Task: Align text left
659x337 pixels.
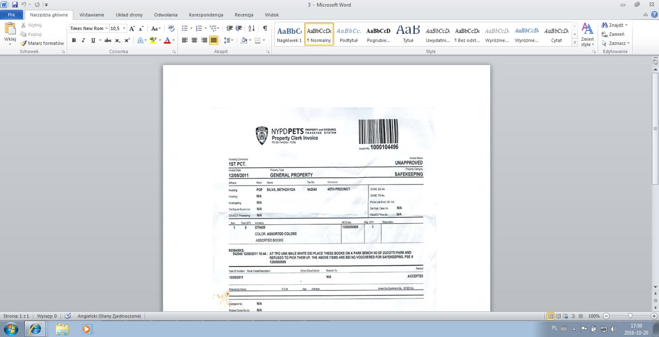Action: [185, 40]
